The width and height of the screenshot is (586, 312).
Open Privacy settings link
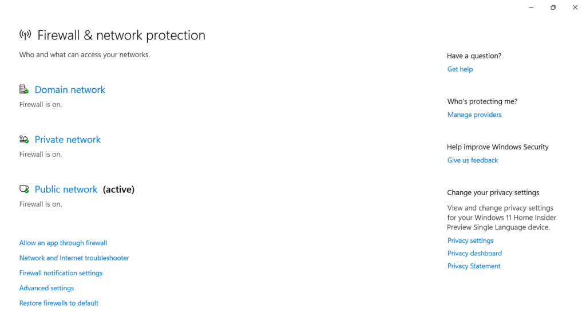coord(470,241)
